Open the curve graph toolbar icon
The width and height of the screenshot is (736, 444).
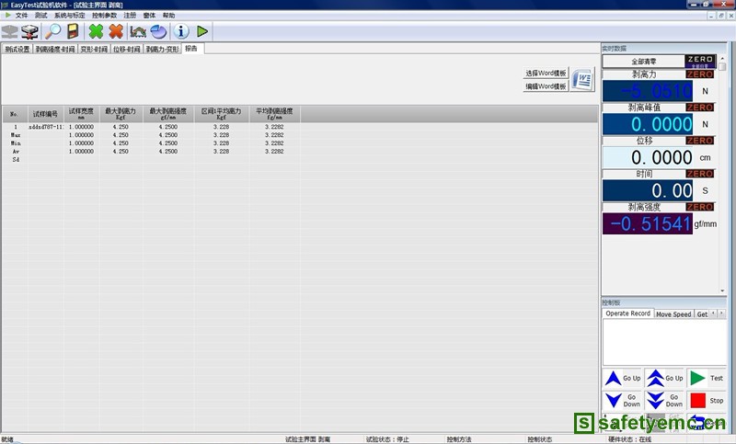click(x=138, y=31)
